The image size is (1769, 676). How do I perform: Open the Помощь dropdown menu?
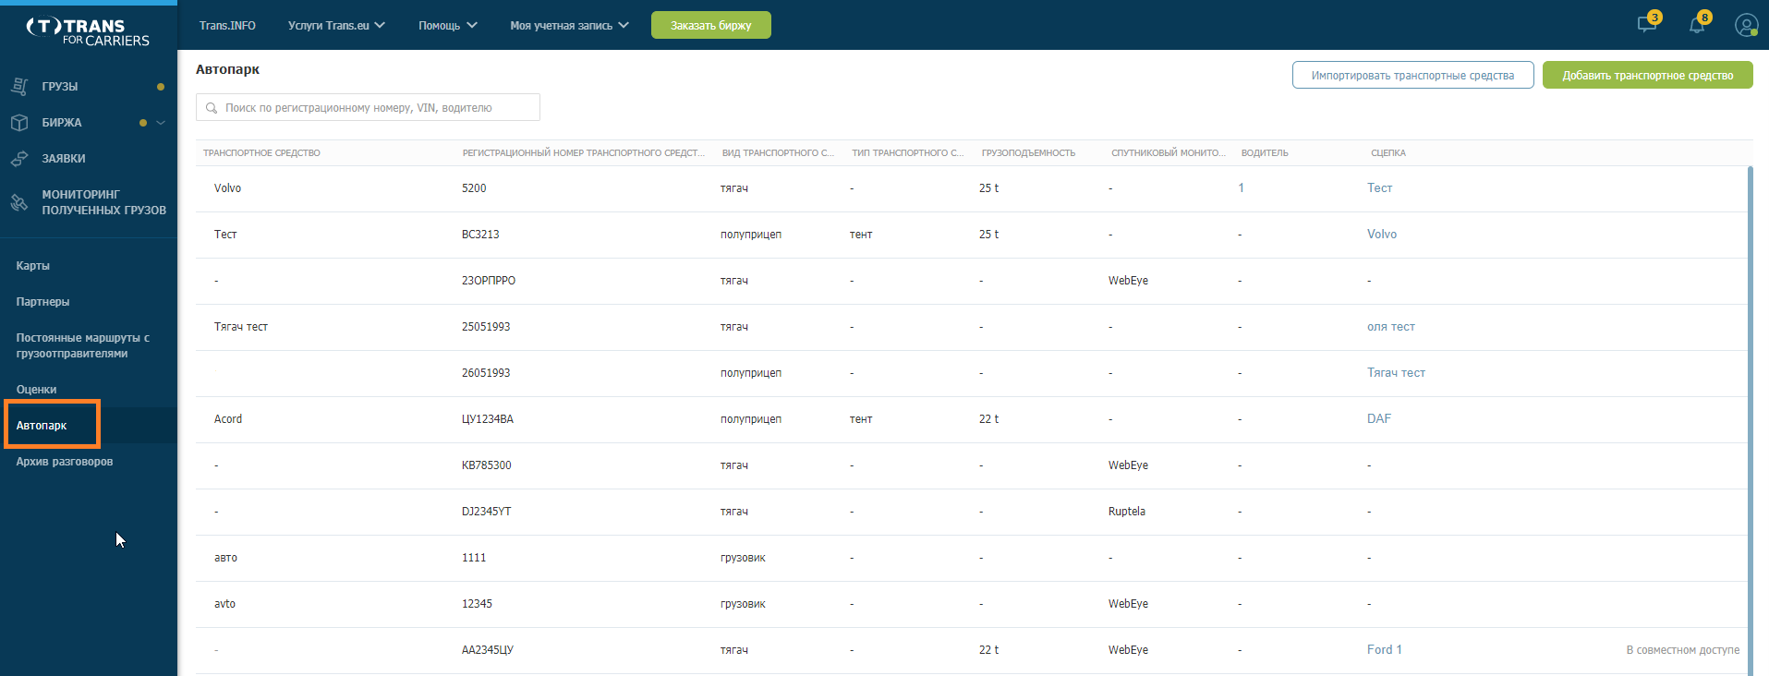point(448,25)
